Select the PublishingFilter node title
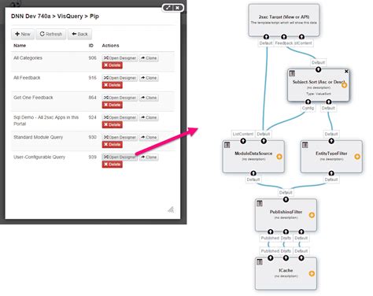Screen dimensions: 373x296 (286, 212)
